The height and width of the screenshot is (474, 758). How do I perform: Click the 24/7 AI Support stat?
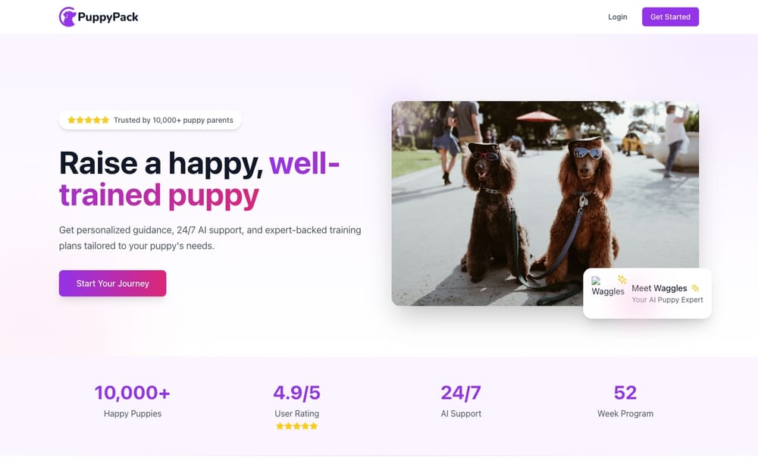pyautogui.click(x=461, y=401)
